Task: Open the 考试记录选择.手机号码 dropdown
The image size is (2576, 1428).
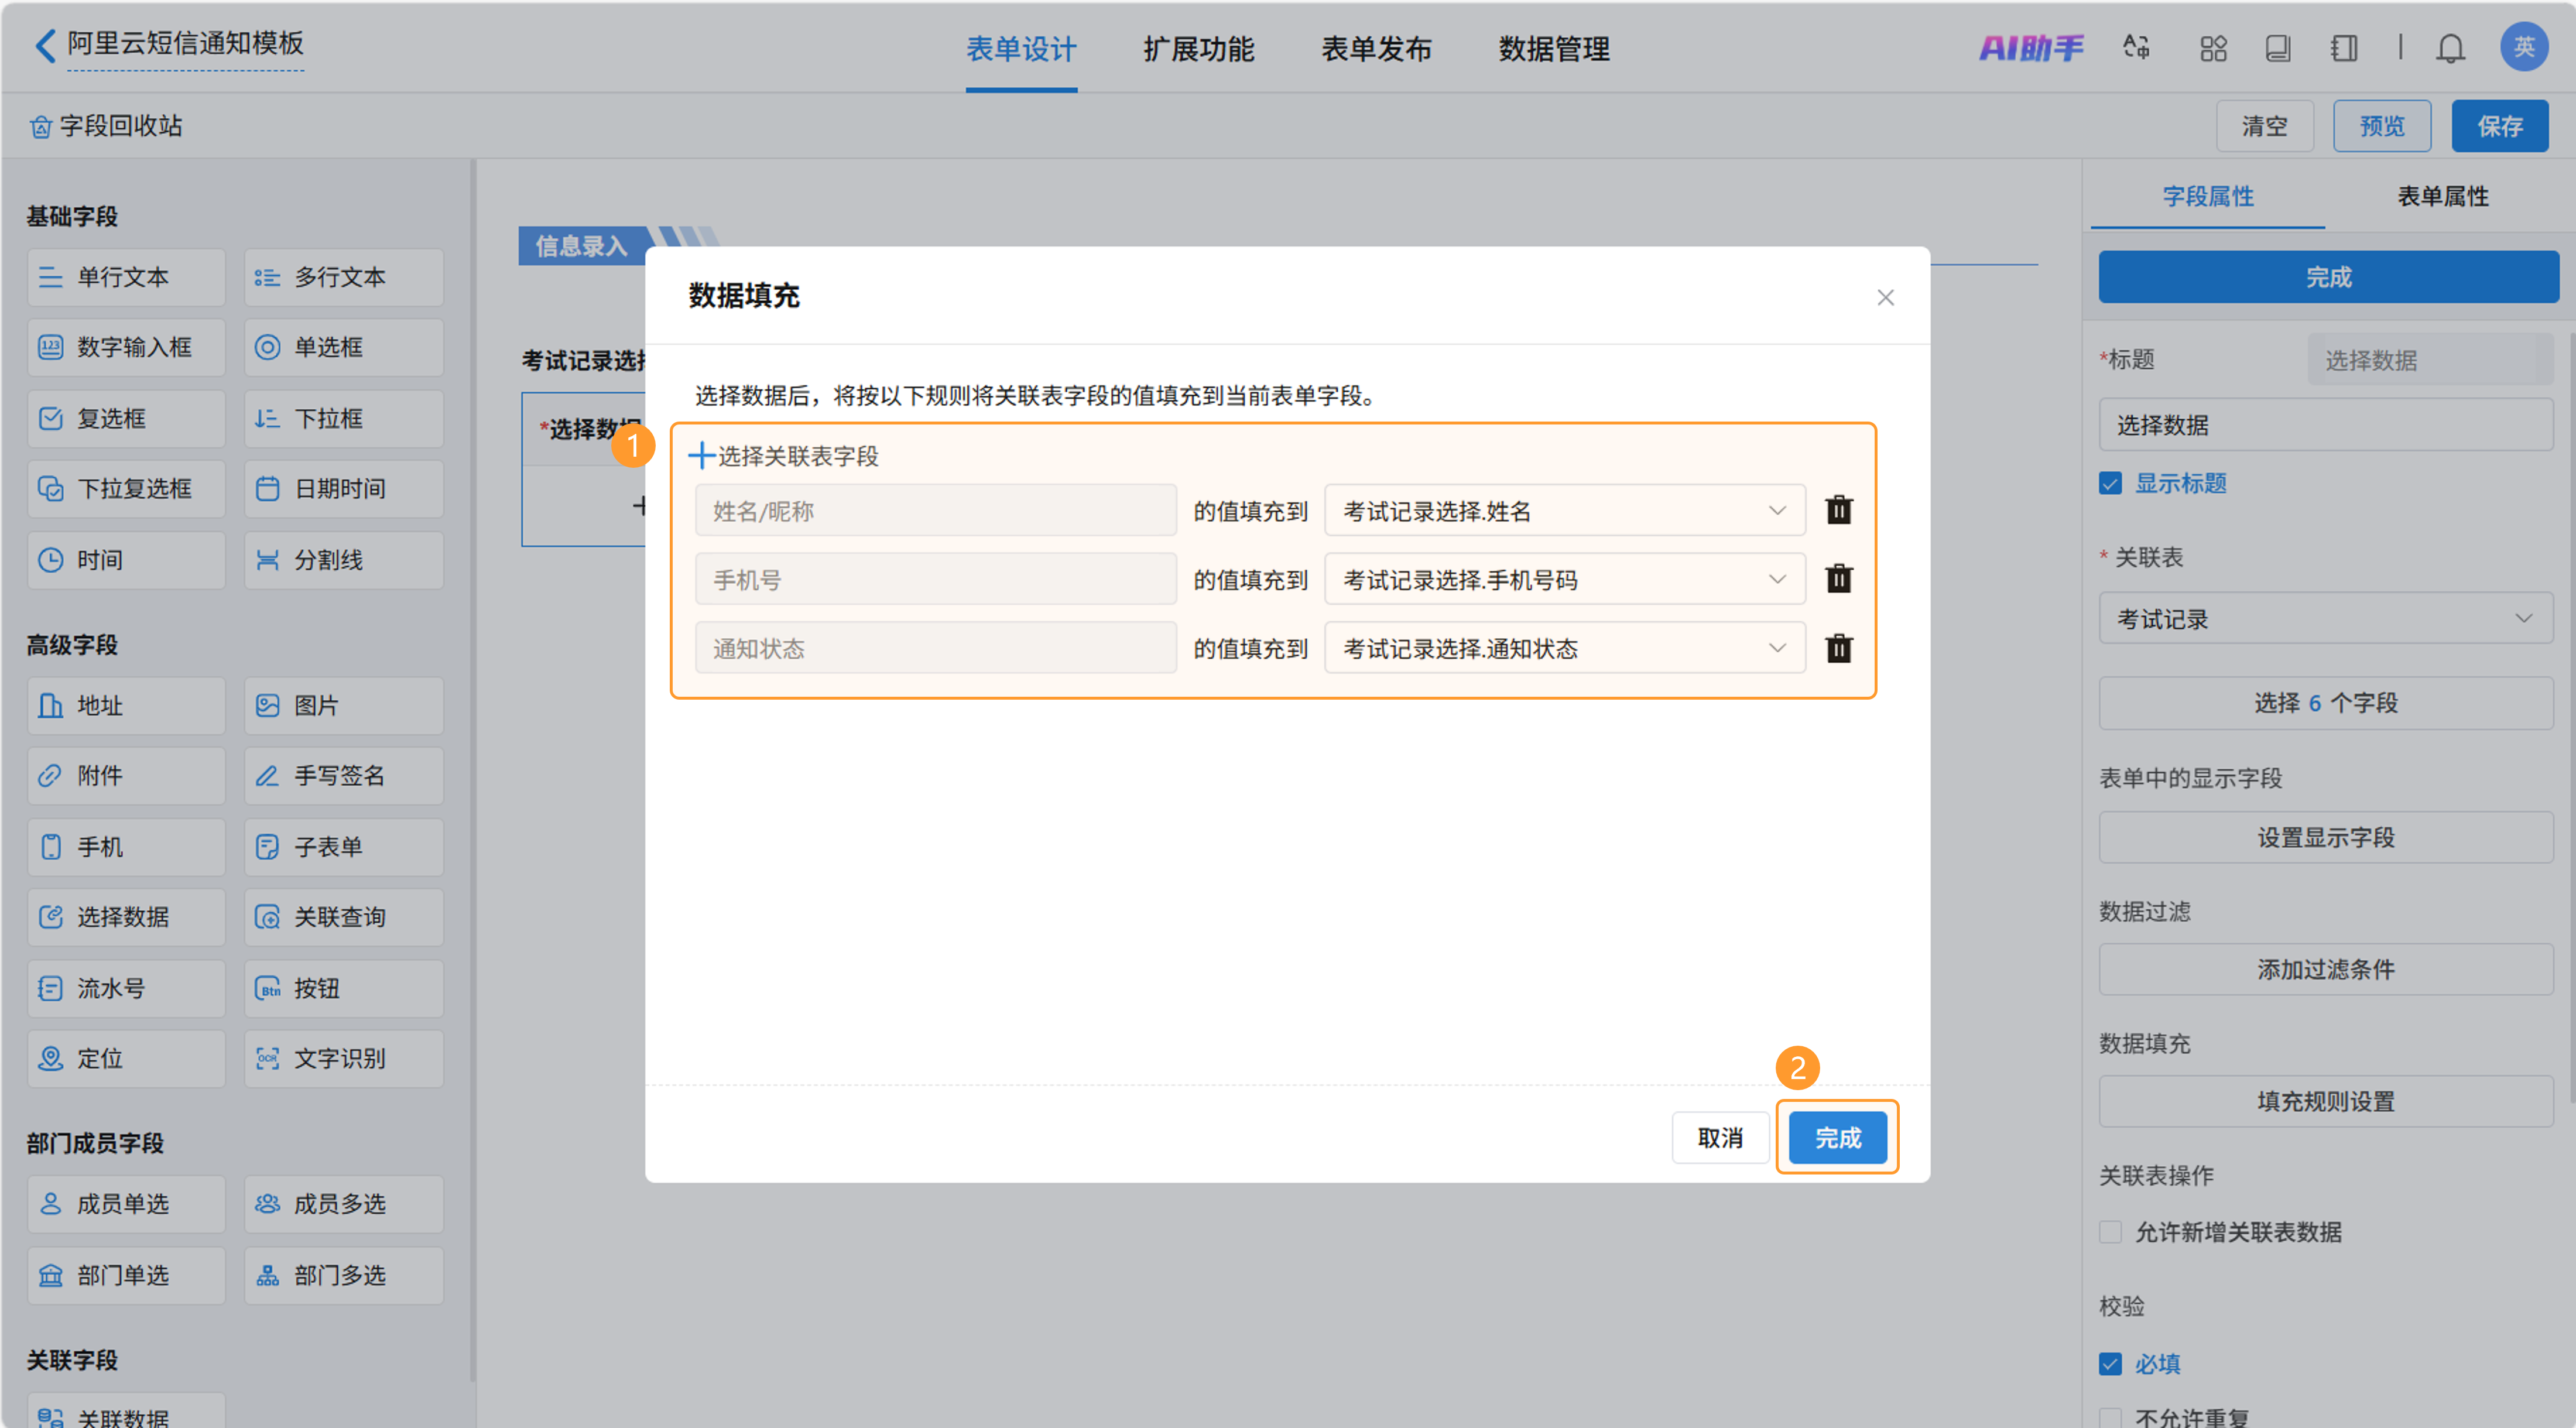Action: pyautogui.click(x=1564, y=579)
